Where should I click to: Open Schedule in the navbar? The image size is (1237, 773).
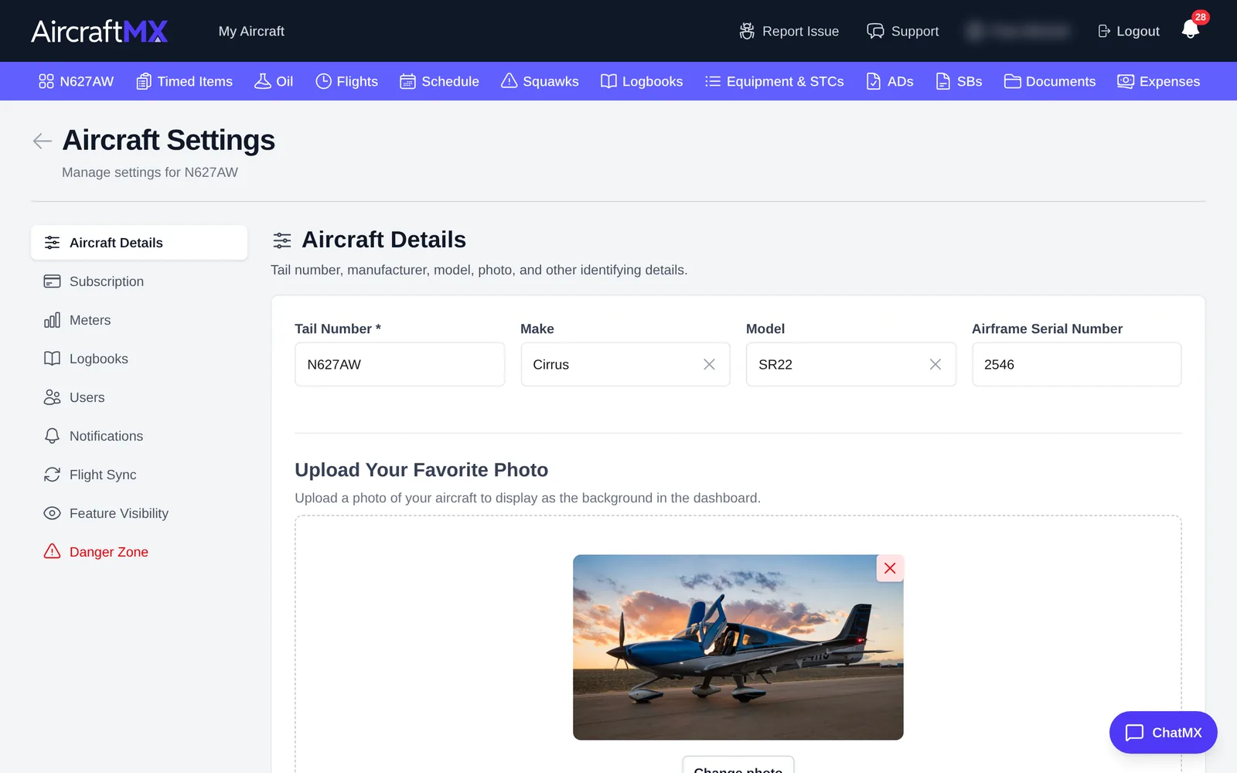tap(439, 81)
